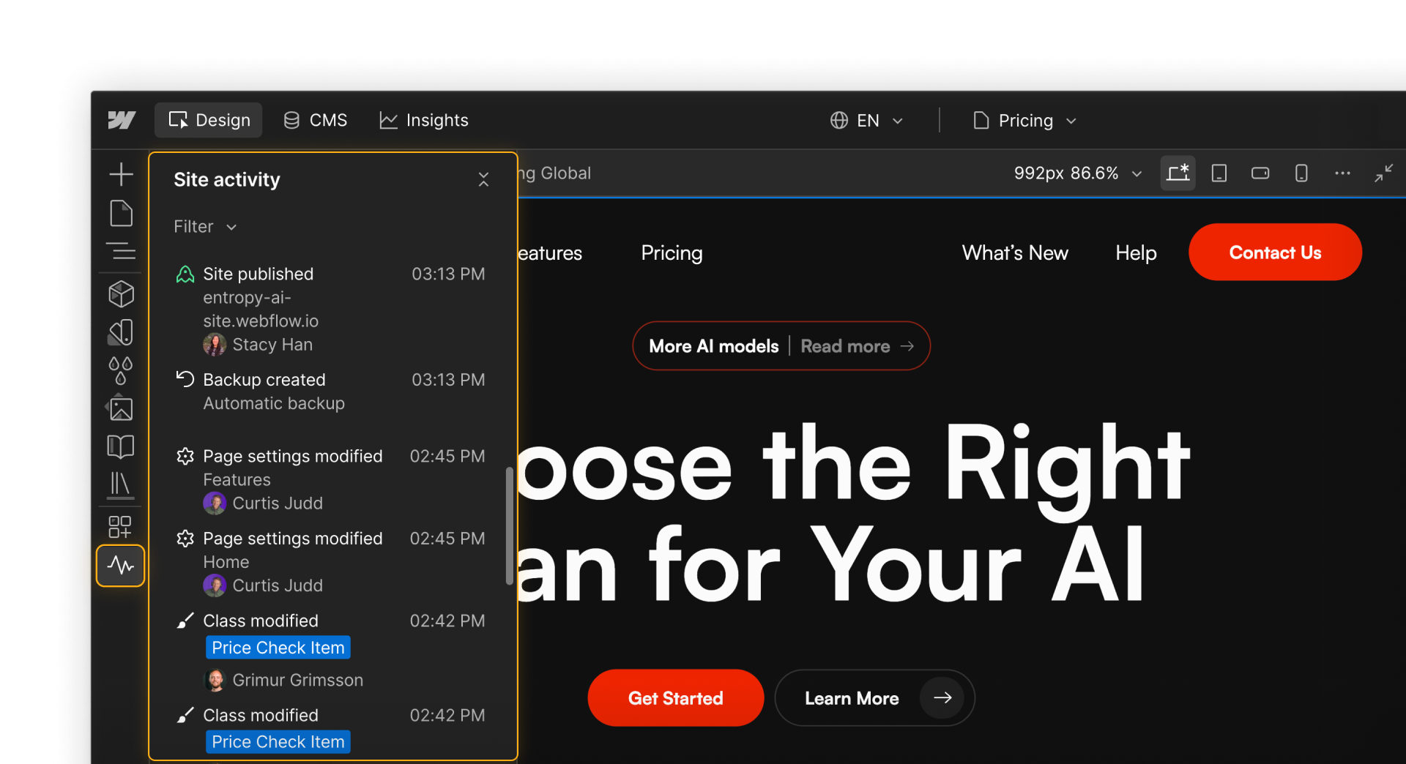This screenshot has height=764, width=1406.
Task: Select Page settings modified Home entry
Action: (330, 562)
